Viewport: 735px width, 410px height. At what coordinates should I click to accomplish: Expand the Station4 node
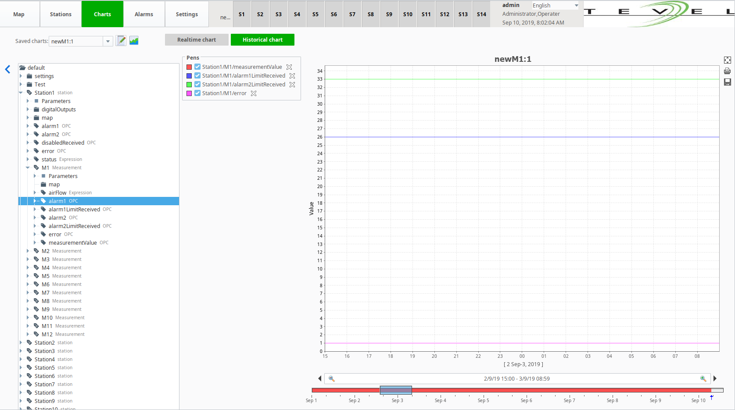pos(21,360)
